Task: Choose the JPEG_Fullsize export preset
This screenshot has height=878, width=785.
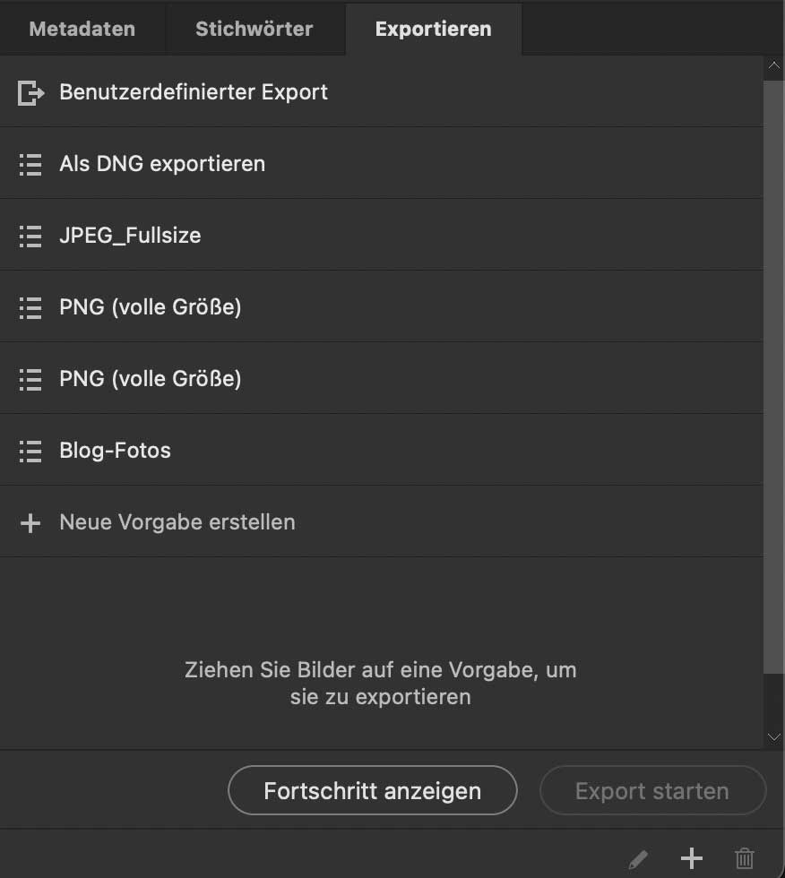Action: [x=130, y=236]
